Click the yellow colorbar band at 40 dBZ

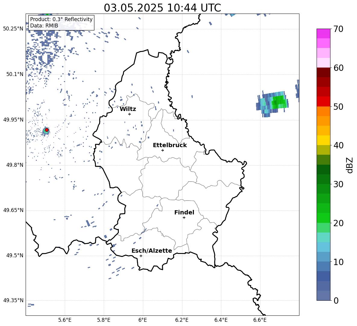tap(323, 140)
